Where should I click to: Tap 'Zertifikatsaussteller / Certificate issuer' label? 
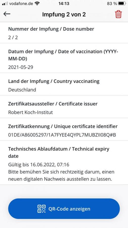tap(53, 104)
